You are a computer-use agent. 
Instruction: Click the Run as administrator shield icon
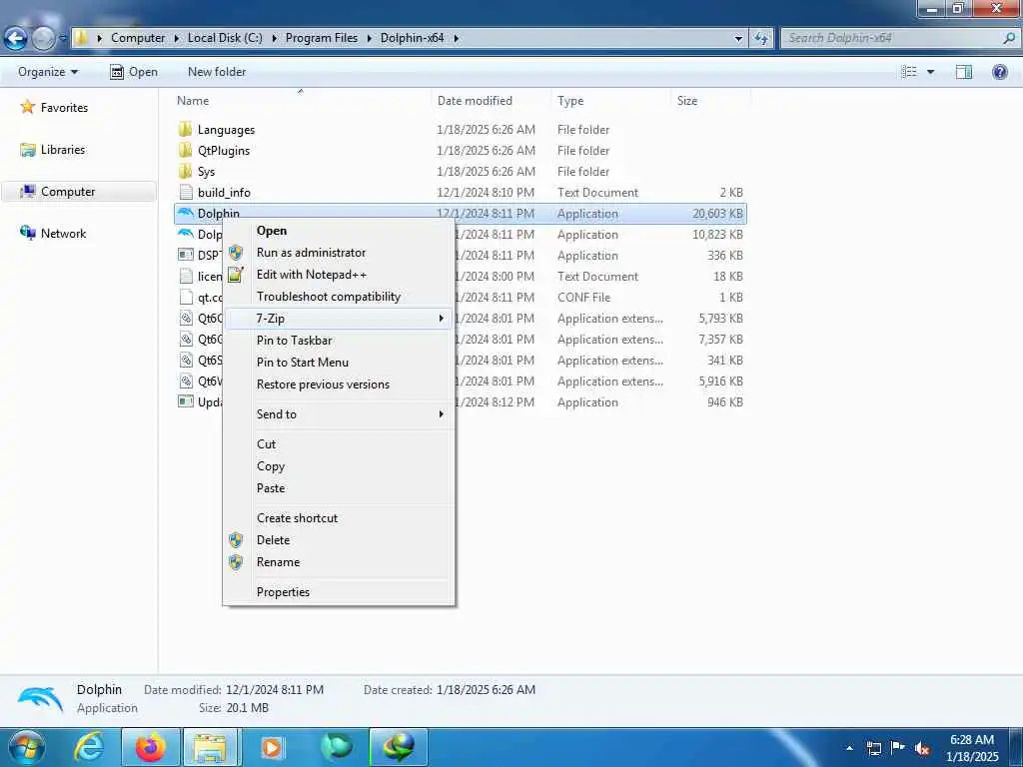(x=236, y=253)
